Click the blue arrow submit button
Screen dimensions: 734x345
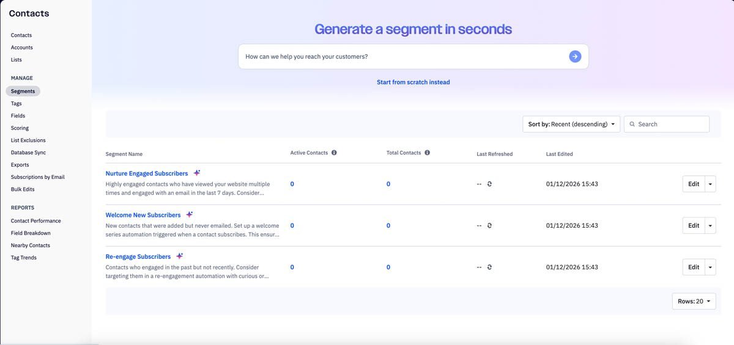click(575, 56)
